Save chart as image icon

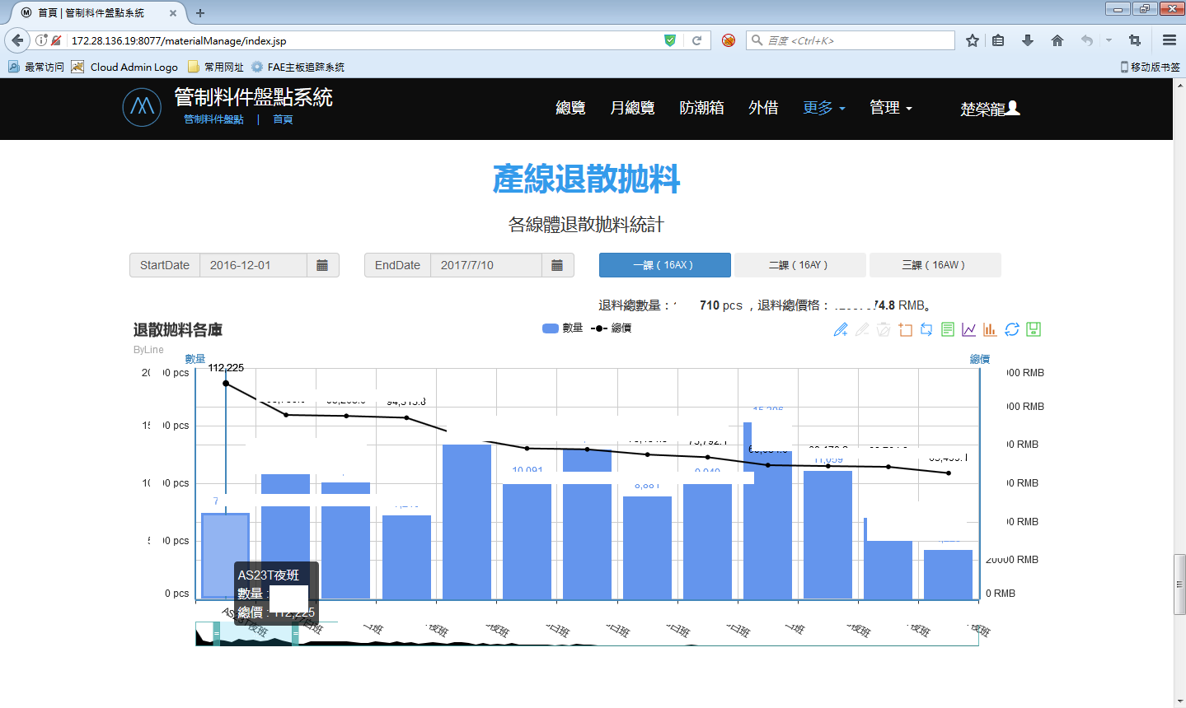(1034, 330)
